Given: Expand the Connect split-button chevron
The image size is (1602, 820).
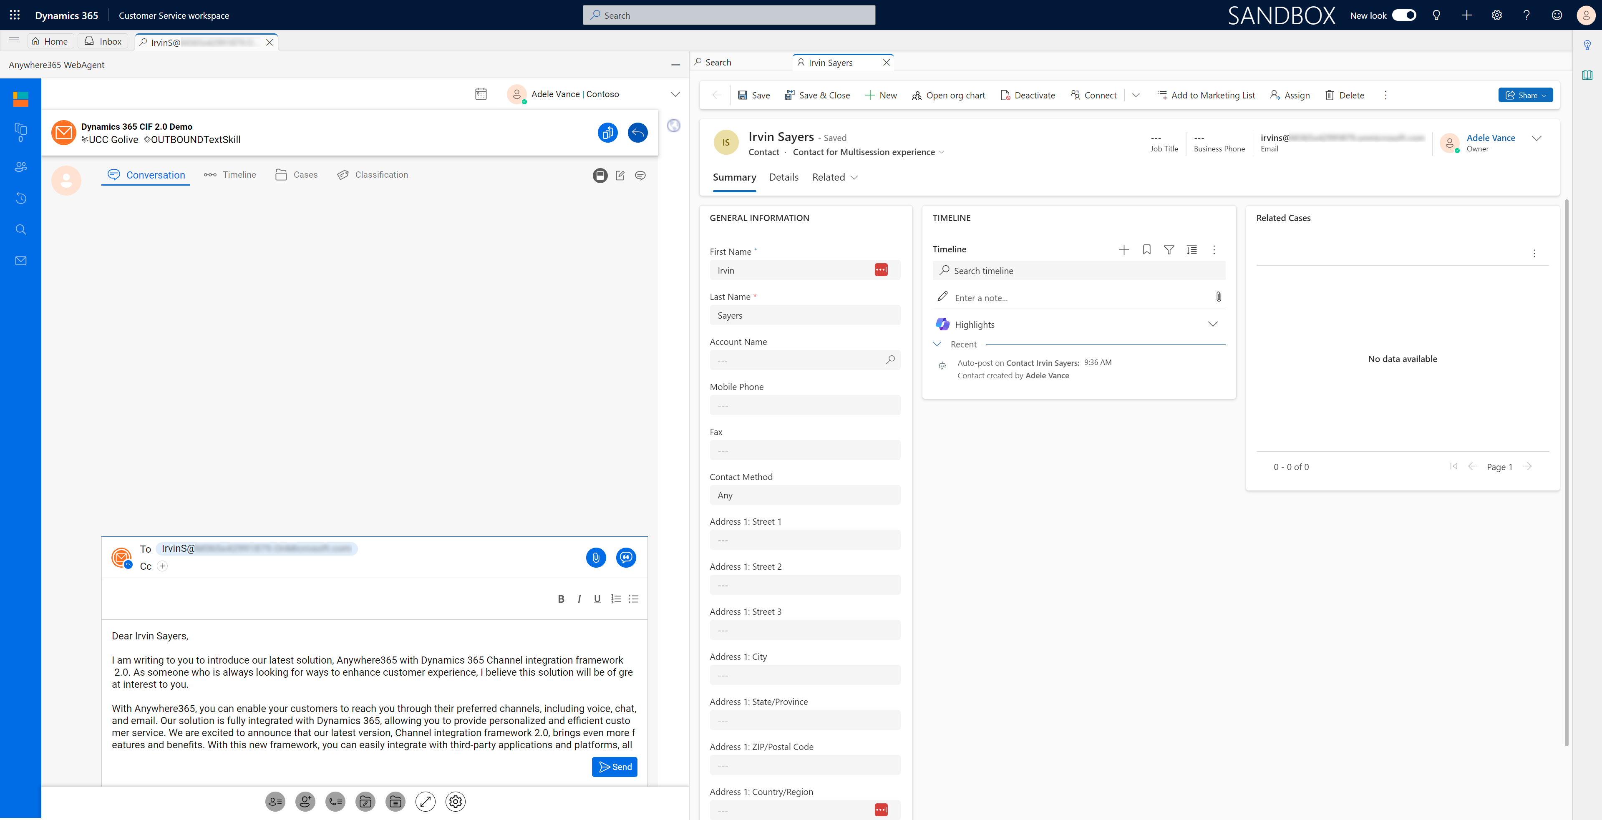Looking at the screenshot, I should [x=1136, y=95].
